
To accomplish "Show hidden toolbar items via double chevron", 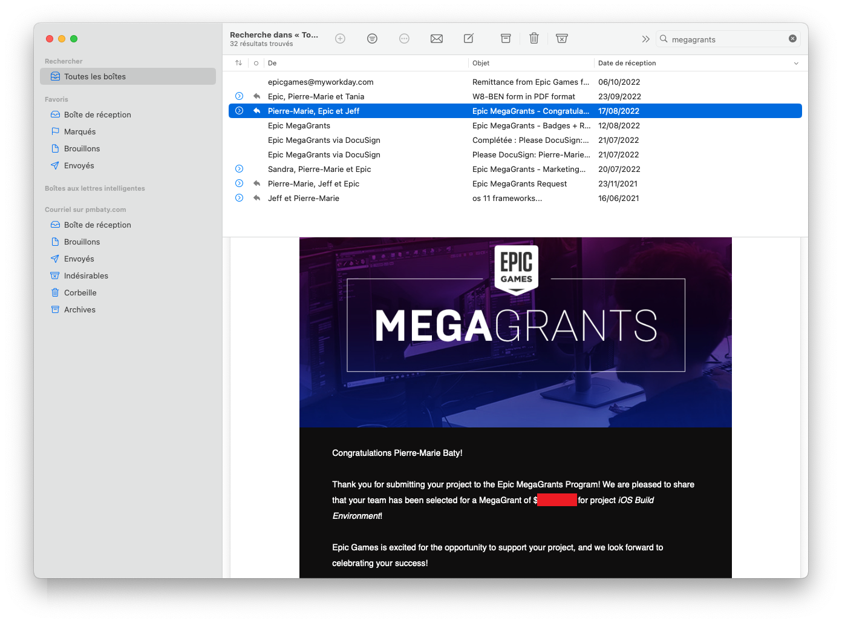I will click(x=645, y=39).
